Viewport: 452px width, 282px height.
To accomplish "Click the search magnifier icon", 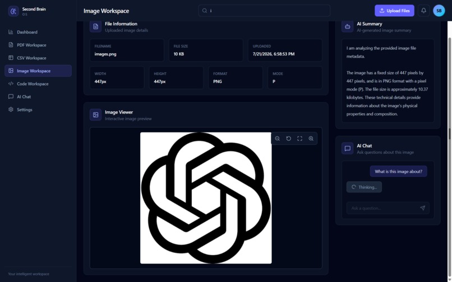I will tap(204, 11).
